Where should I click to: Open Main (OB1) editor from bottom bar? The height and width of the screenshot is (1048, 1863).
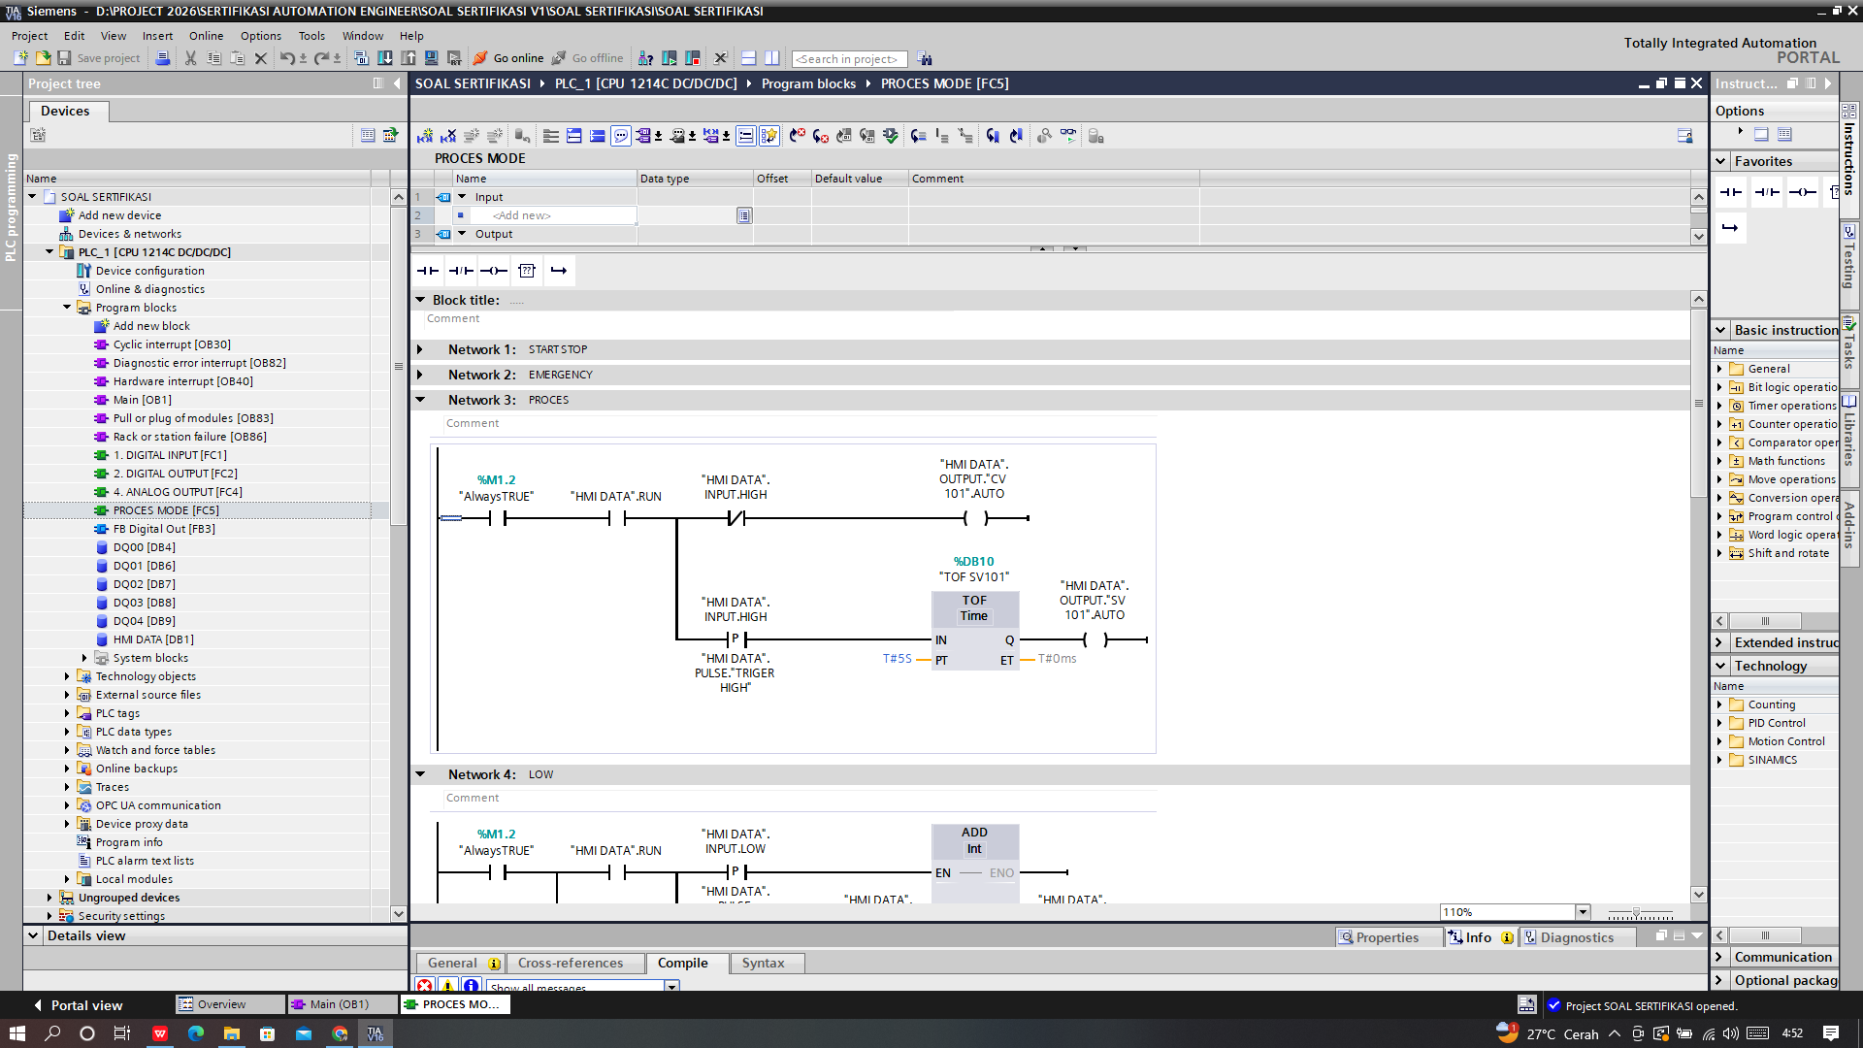(341, 1004)
